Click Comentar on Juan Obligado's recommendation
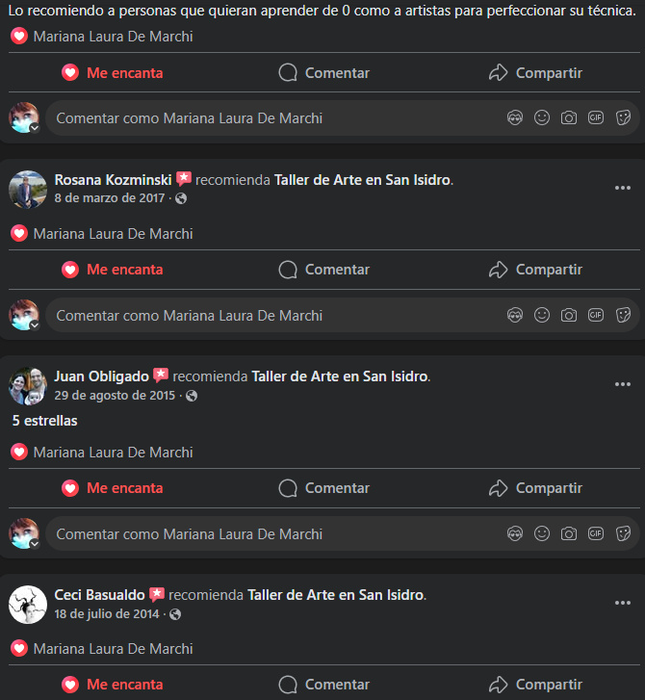Screen dimensions: 645x700 tap(324, 488)
